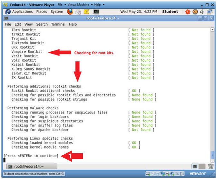Click the VMware Player title bar app icon
Image resolution: width=217 pixels, height=179 pixels.
click(5, 4)
